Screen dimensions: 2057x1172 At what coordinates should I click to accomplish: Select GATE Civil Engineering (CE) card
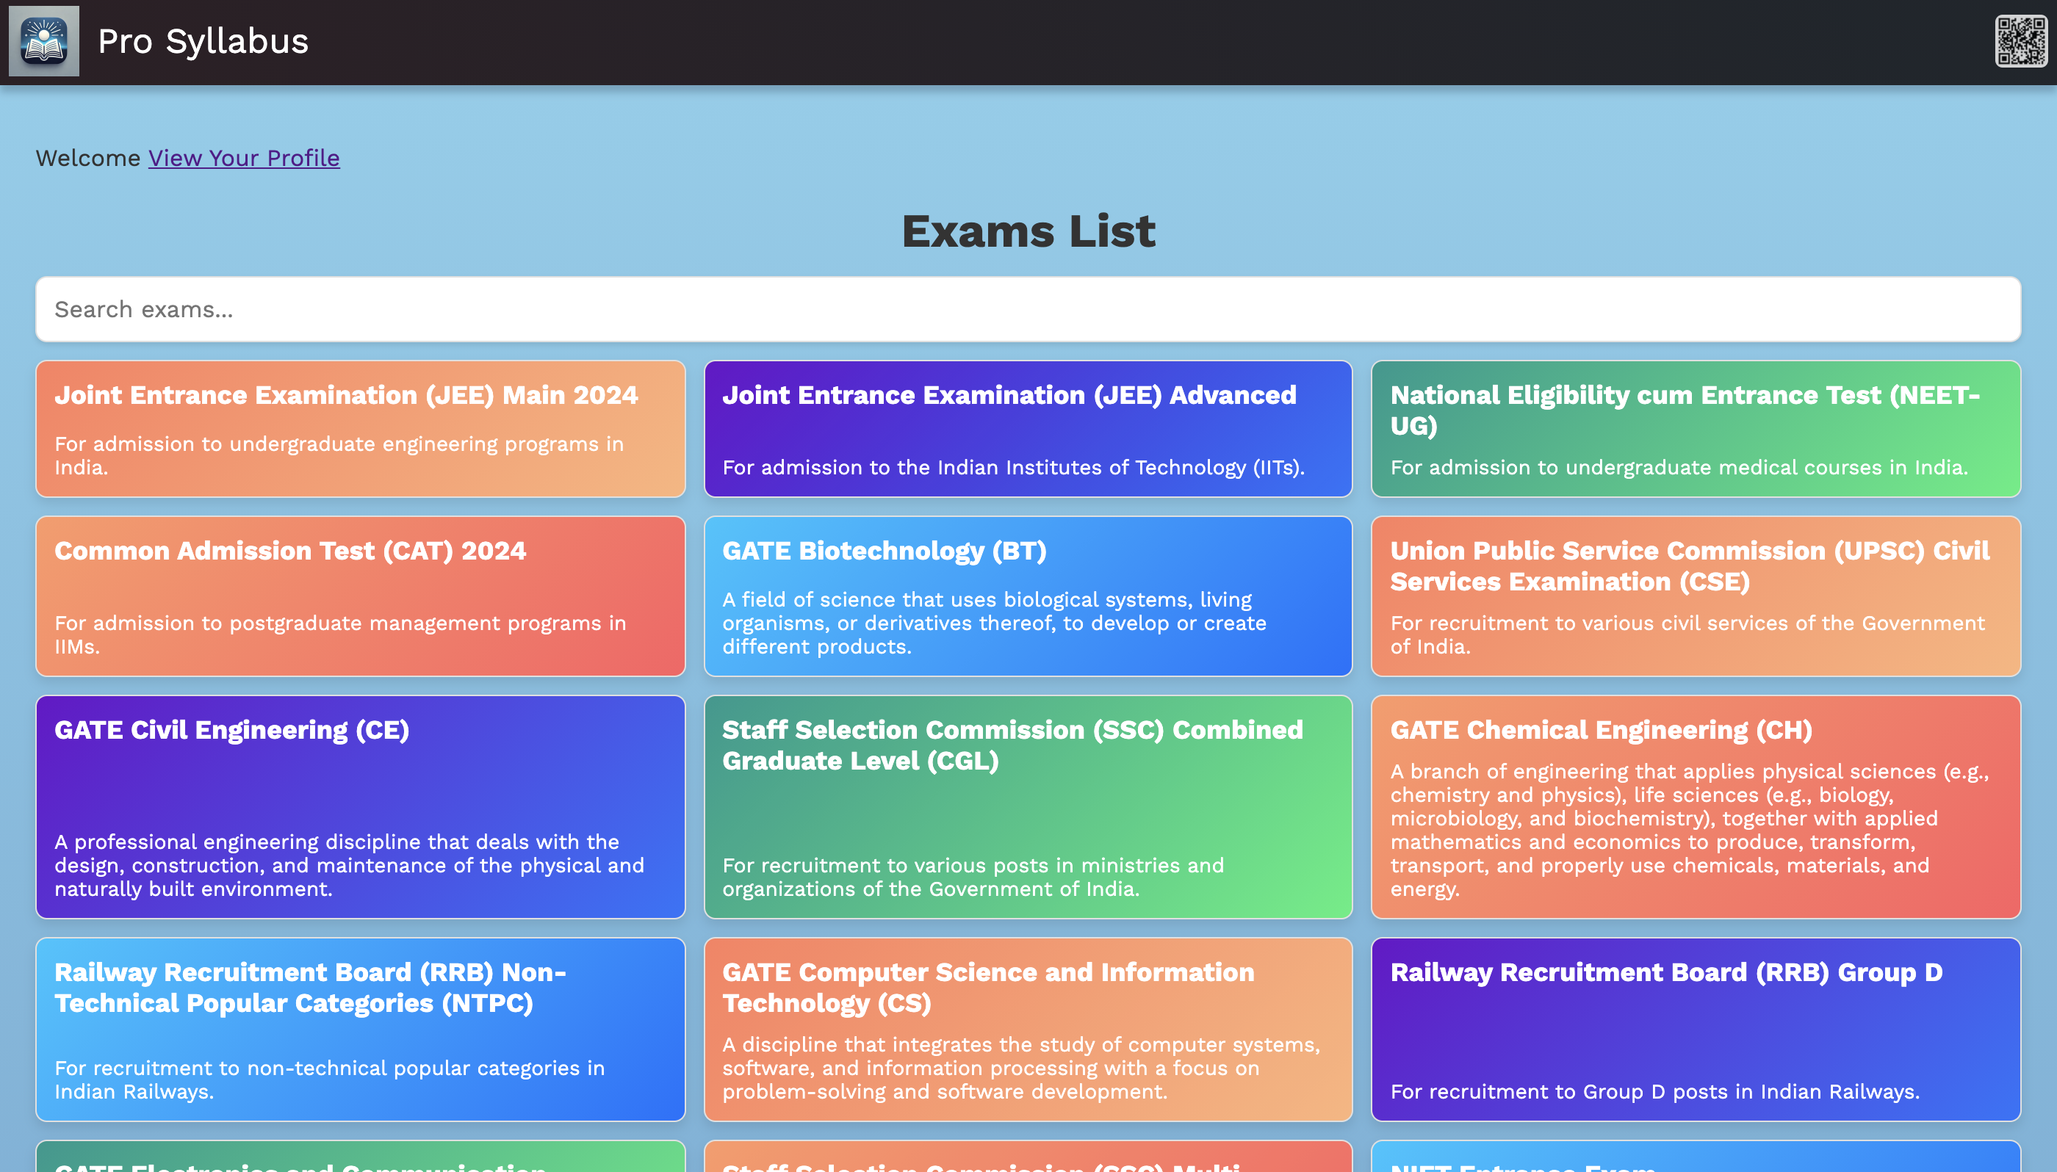(360, 807)
